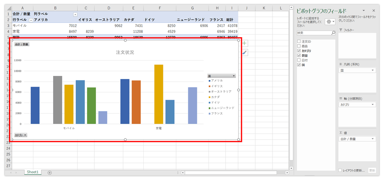Uncheck the カテゴリ field checkbox
Viewport: 384px width, 180px height.
[299, 51]
